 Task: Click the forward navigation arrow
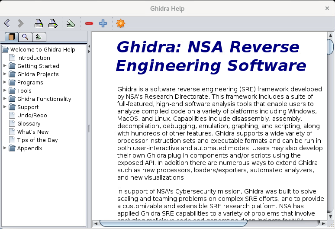pos(20,23)
